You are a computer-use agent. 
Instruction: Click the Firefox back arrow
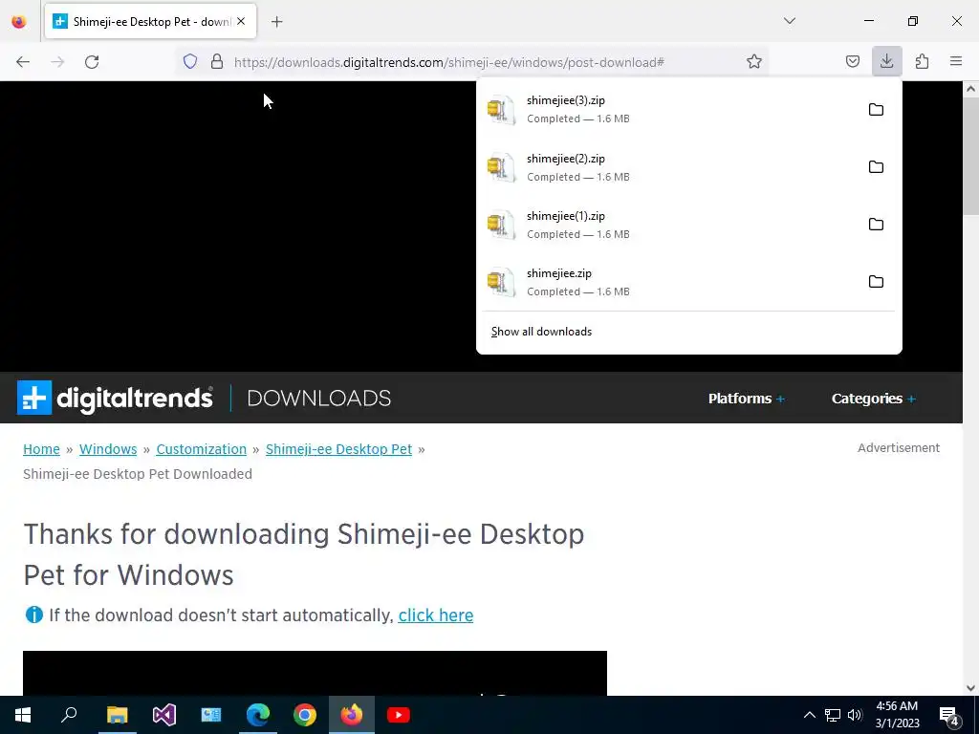point(23,61)
